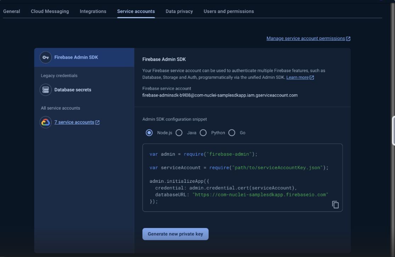The image size is (395, 257).
Task: Open the Users and permissions tab
Action: pos(228,11)
